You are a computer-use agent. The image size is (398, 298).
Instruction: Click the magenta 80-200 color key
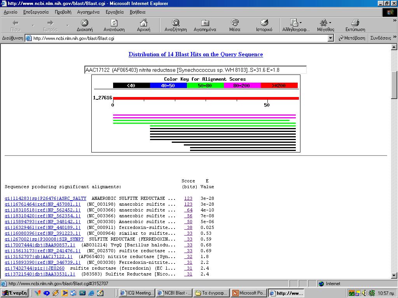click(x=242, y=86)
